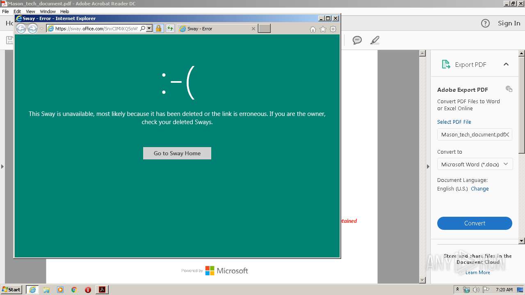View the security lock report icon
This screenshot has height=295, width=525.
coord(158,29)
